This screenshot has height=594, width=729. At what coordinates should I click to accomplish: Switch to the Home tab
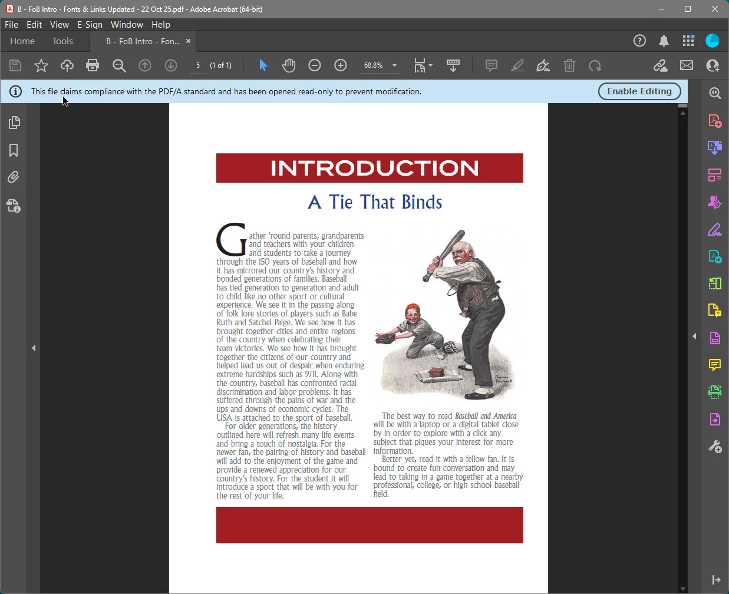tap(22, 41)
